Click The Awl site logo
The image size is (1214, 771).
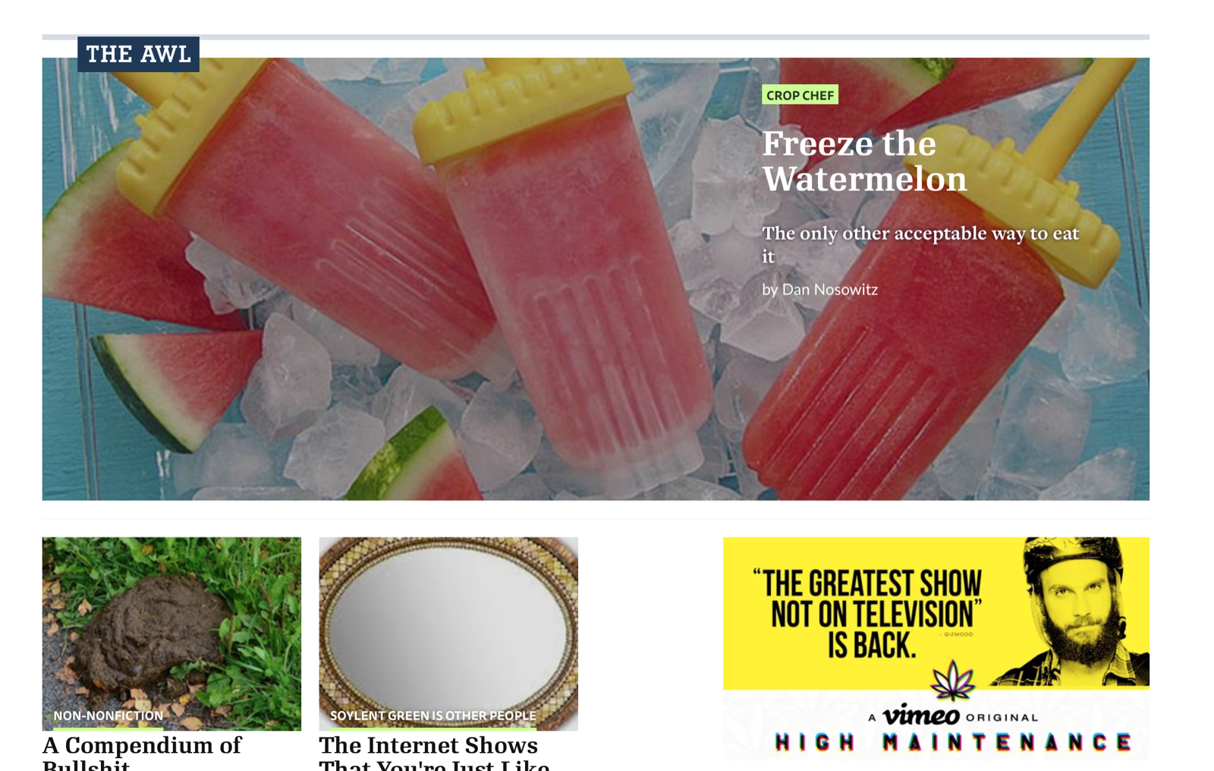138,54
